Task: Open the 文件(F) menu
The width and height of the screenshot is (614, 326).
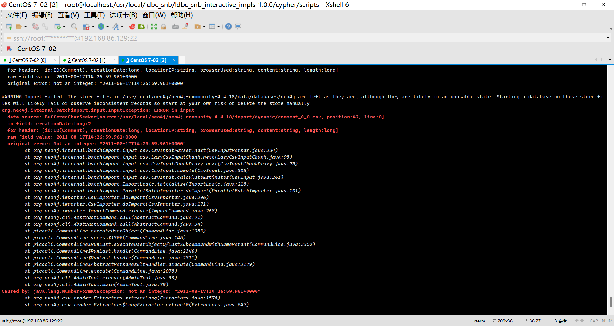Action: pyautogui.click(x=17, y=15)
